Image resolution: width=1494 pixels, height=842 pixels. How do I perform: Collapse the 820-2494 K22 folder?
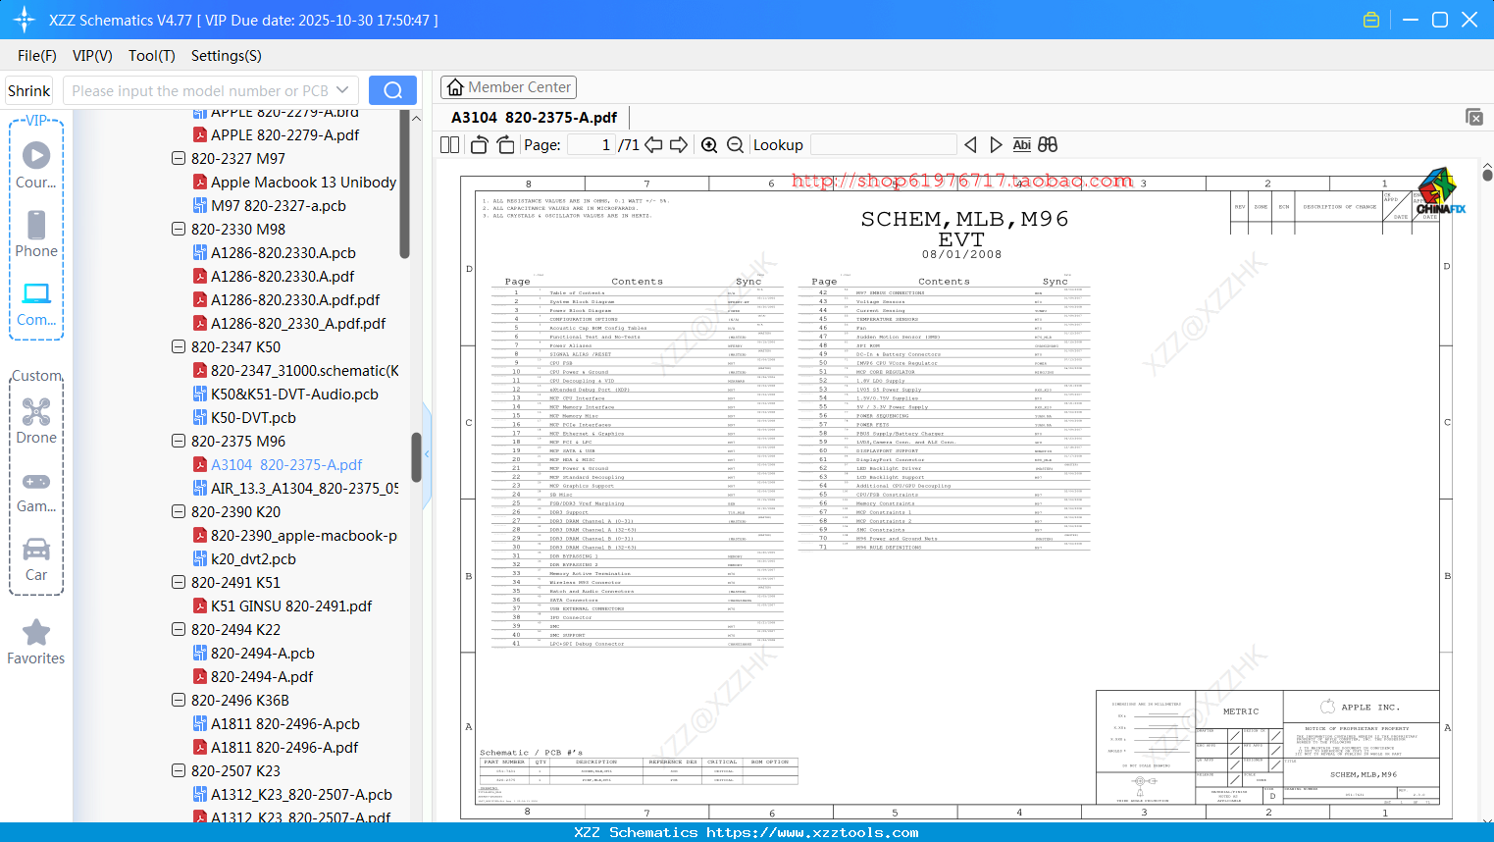coord(179,629)
